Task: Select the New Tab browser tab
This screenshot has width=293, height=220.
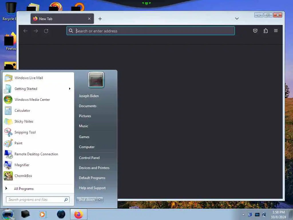Action: [x=62, y=19]
